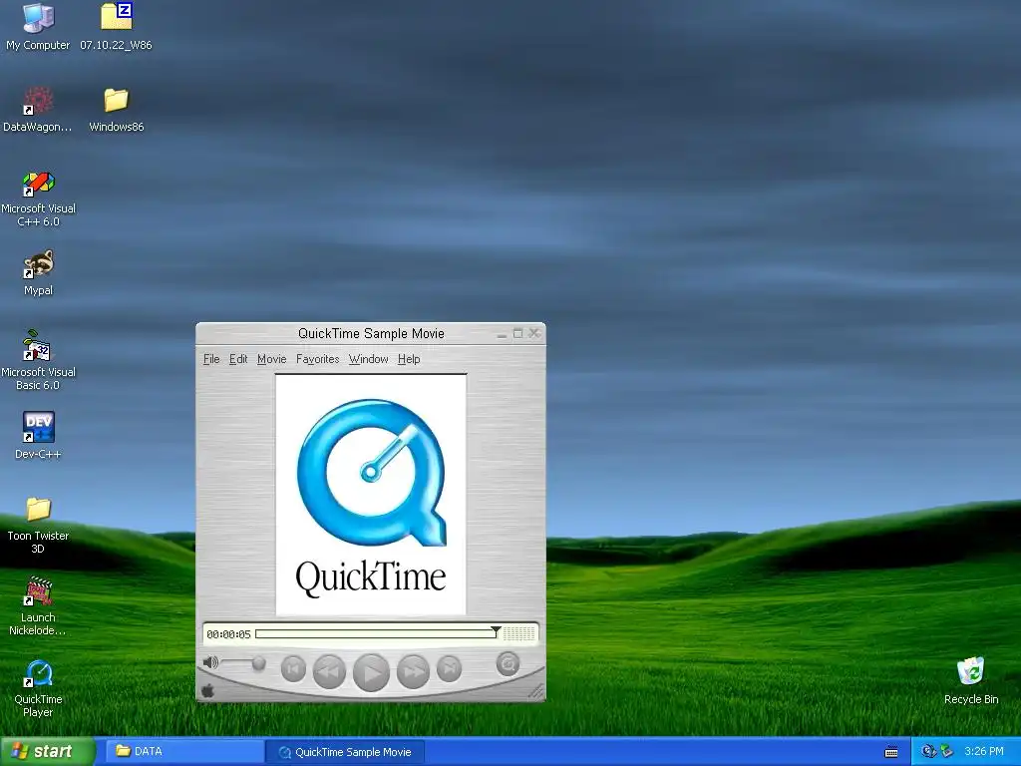This screenshot has height=766, width=1021.
Task: Click the movie timeline progress bar
Action: [x=376, y=633]
